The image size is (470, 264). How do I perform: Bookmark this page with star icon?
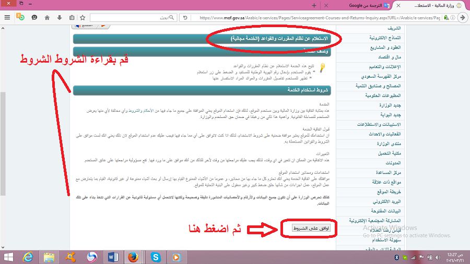click(83, 17)
